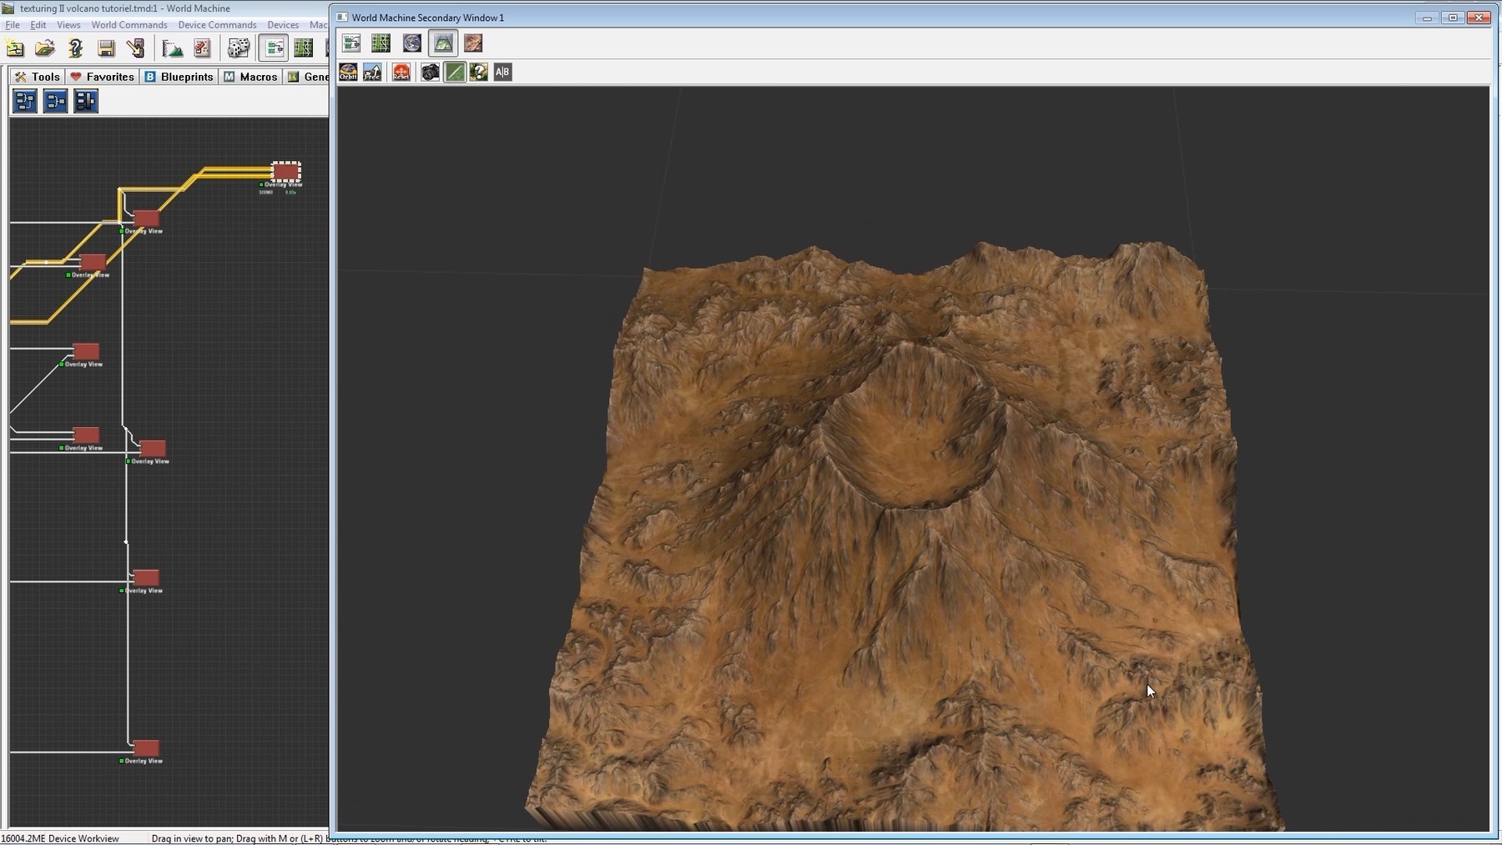Take a screenshot with the camera icon
1502x845 pixels.
(431, 73)
